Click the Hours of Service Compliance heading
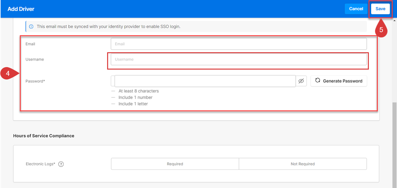This screenshot has width=397, height=188. pos(44,136)
